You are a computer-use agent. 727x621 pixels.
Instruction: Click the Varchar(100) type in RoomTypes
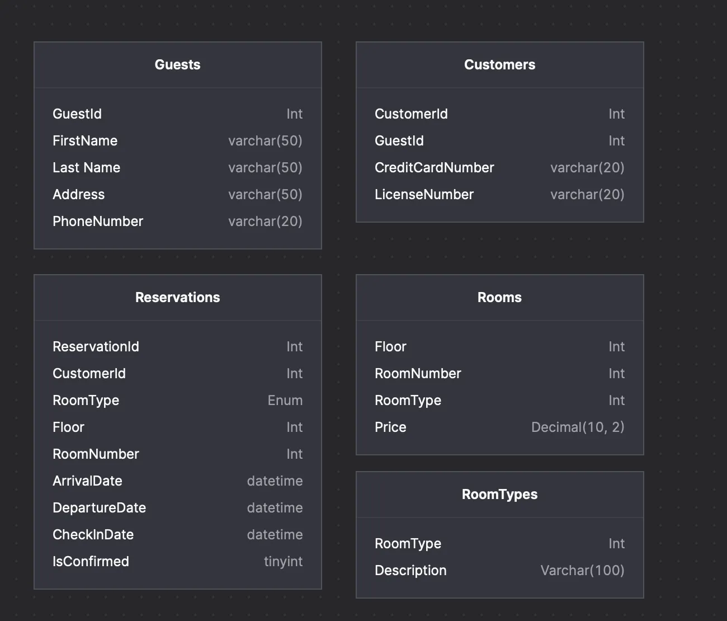582,571
